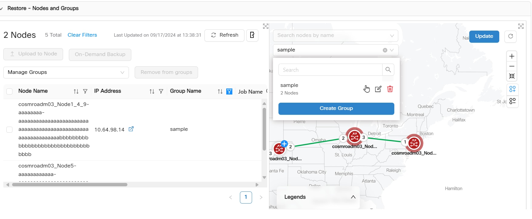Click the export table icon next to Refresh

coord(252,35)
